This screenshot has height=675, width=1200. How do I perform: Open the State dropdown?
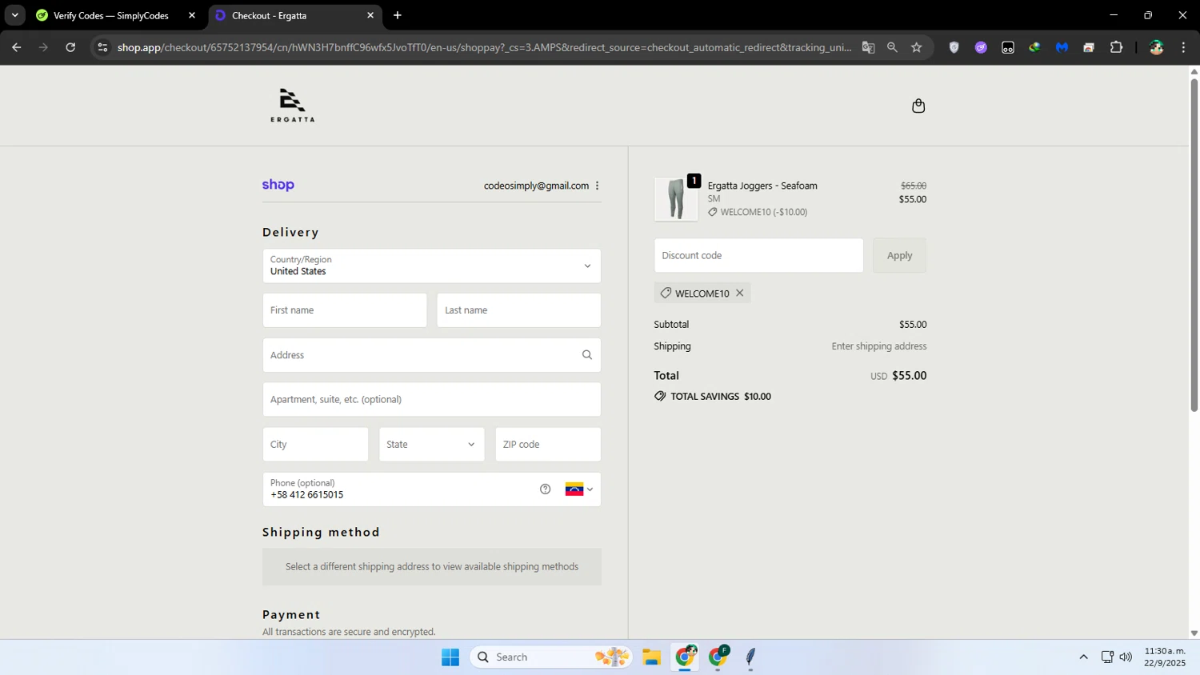tap(431, 445)
